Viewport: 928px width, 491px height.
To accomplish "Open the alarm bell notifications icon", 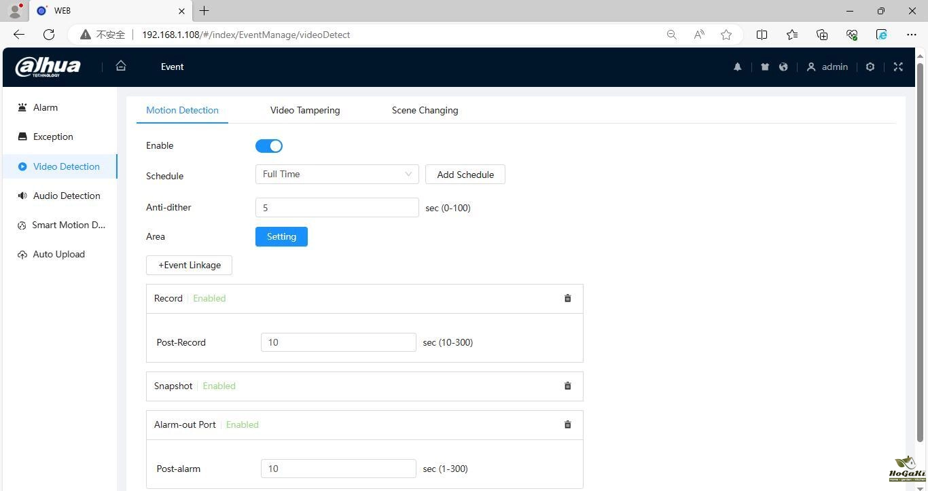I will [737, 67].
